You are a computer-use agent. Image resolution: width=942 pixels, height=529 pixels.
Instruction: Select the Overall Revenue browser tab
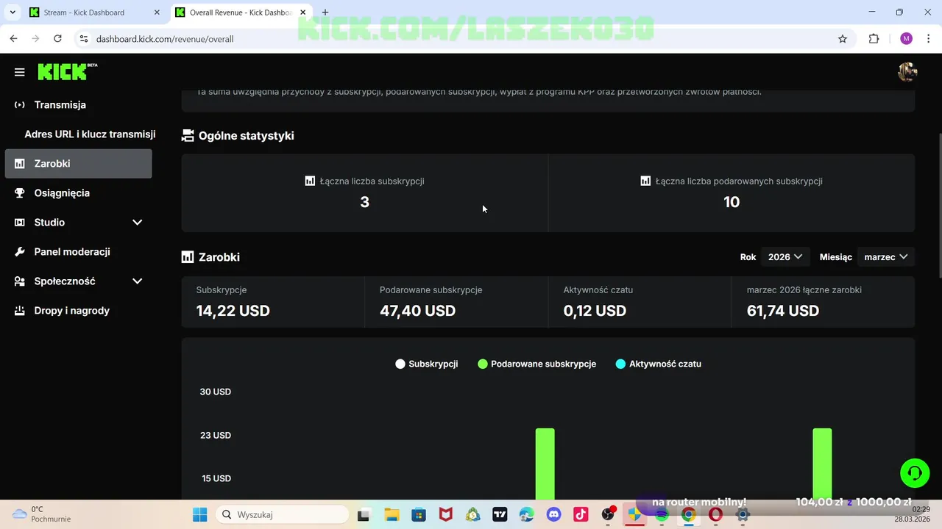click(x=239, y=12)
